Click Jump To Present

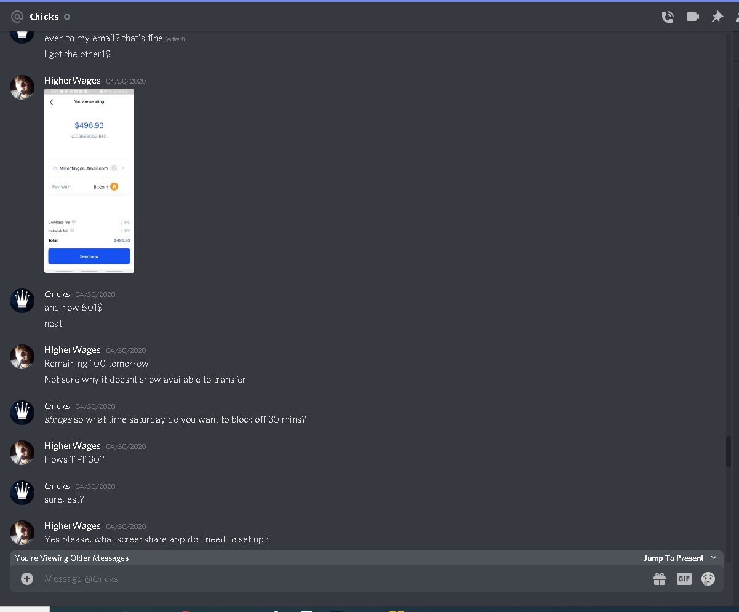click(x=673, y=558)
